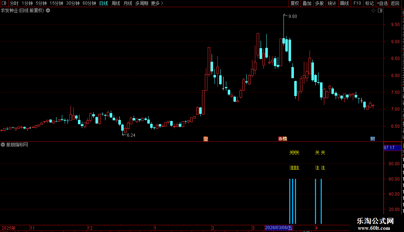Select the 60分钟 period tab
404x232 pixels.
[x=89, y=3]
